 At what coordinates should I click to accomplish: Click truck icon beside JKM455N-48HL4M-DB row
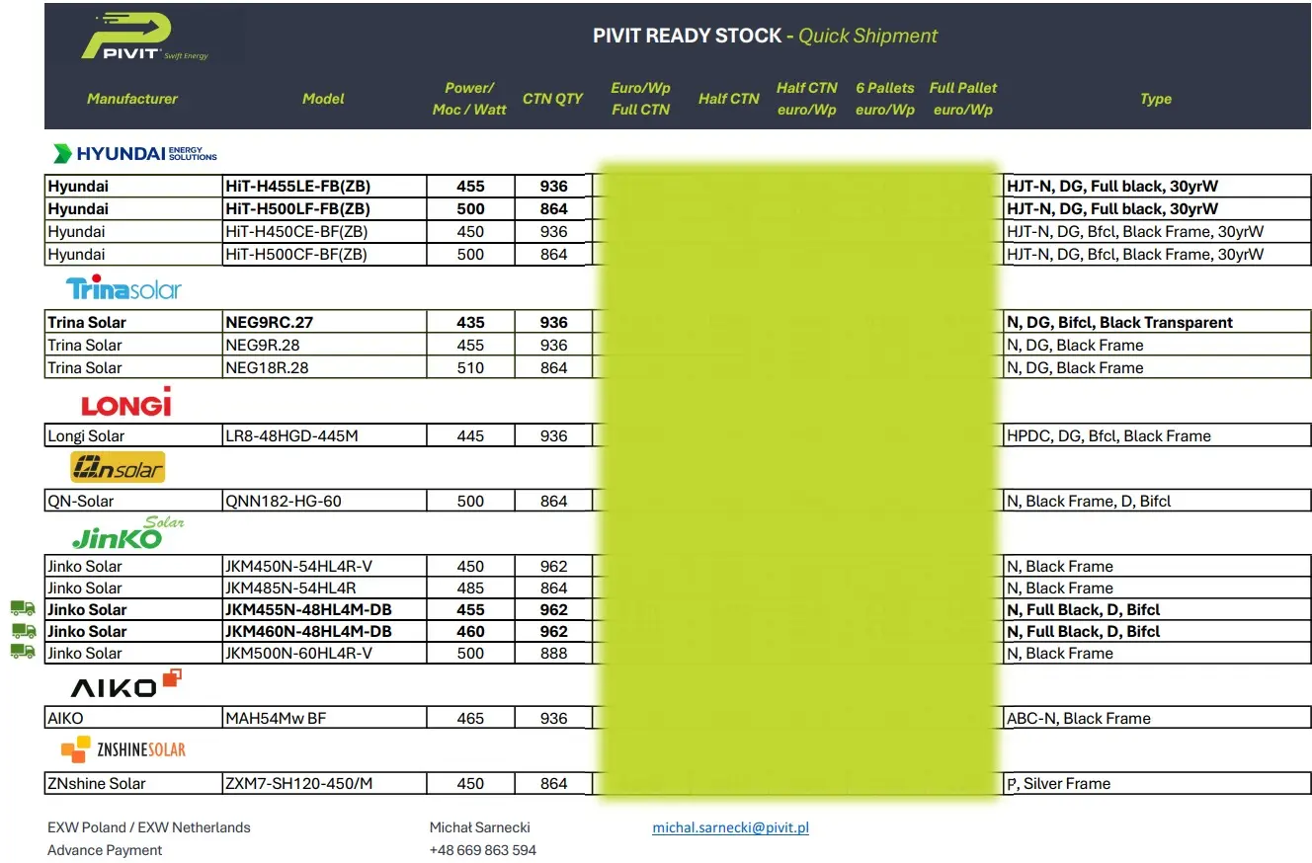pyautogui.click(x=23, y=608)
